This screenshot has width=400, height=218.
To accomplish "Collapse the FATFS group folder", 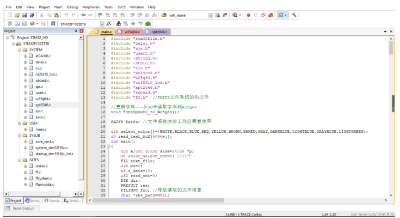I will (19, 160).
